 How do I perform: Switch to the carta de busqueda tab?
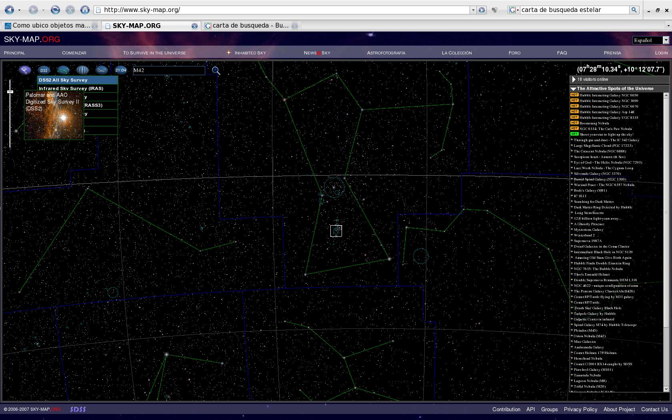(251, 26)
